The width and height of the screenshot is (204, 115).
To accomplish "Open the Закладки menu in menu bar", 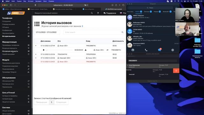I will (x=38, y=1).
